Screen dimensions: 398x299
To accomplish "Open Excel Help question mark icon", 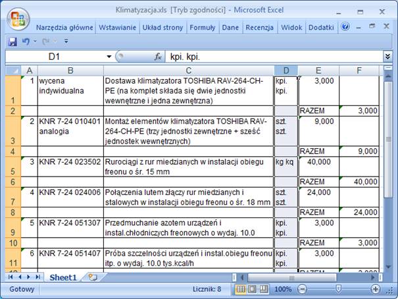I will 345,27.
